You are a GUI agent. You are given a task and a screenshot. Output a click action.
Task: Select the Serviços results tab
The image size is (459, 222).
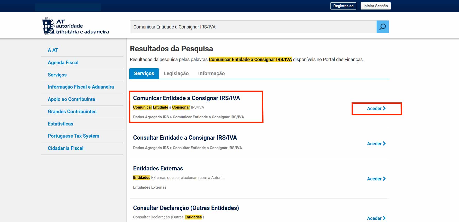click(144, 73)
